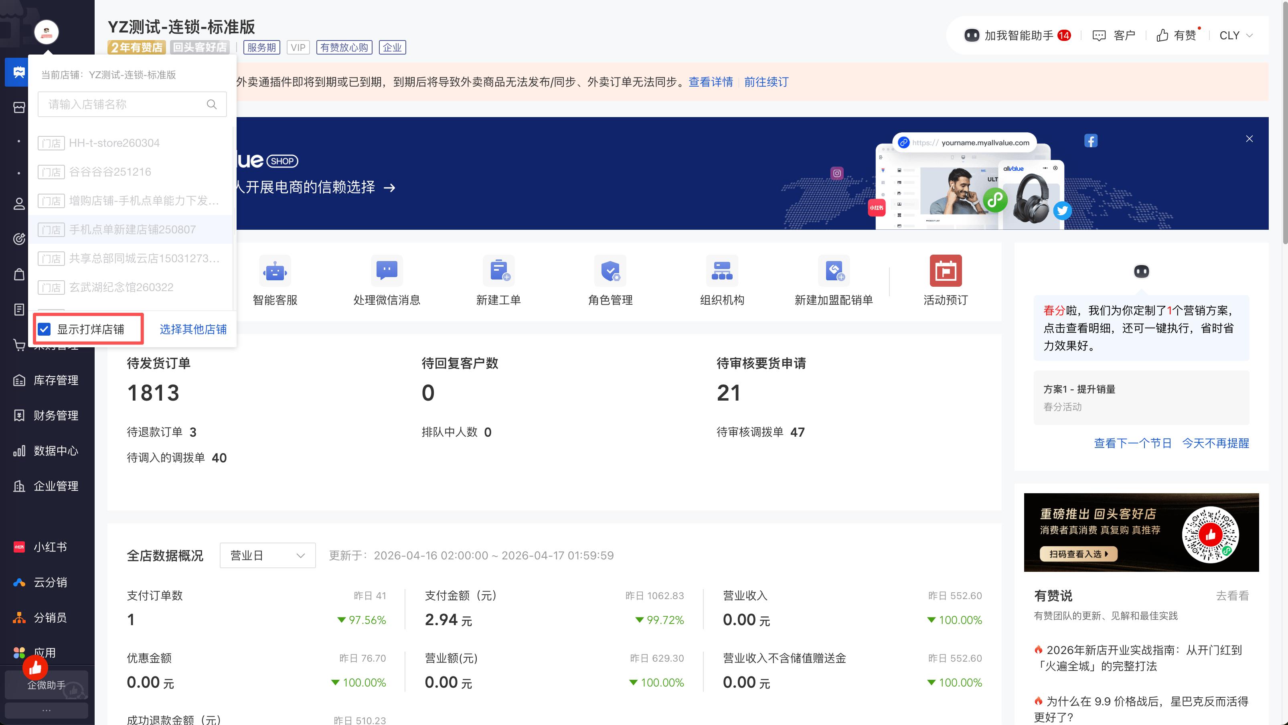The height and width of the screenshot is (725, 1288).
Task: Click the 有赞 thumbs-up icon in the header
Action: click(1162, 36)
